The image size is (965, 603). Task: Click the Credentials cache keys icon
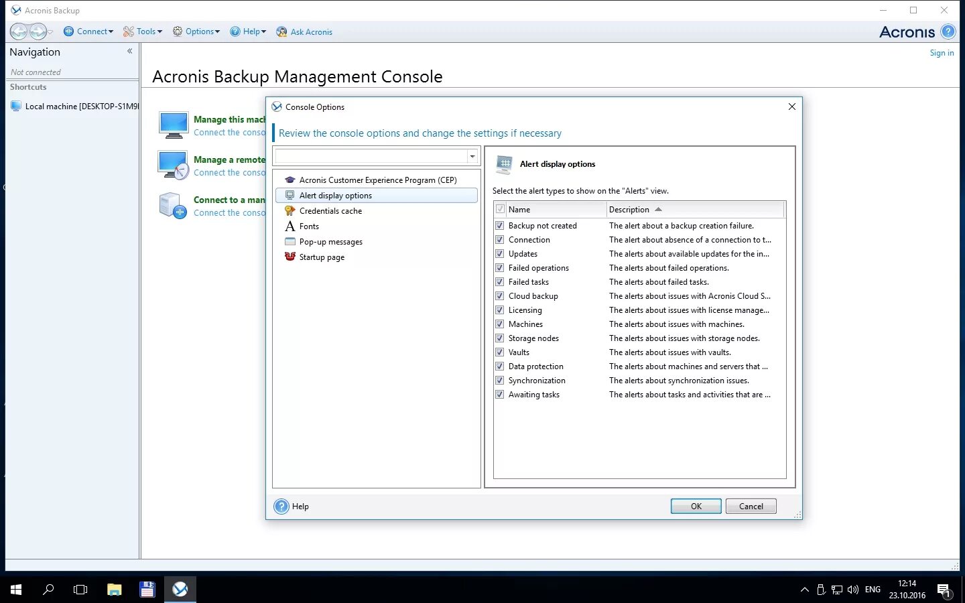coord(290,210)
